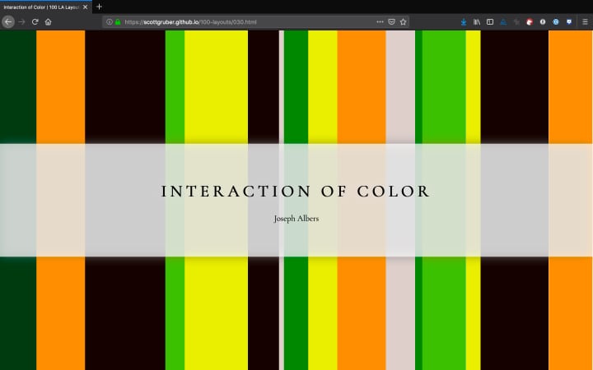Image resolution: width=593 pixels, height=370 pixels.
Task: Select the Interaction of Color tab
Action: (46, 7)
